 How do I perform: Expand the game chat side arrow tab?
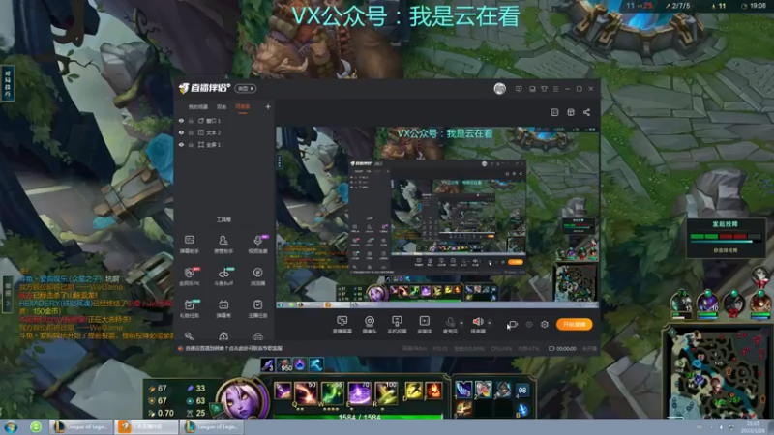pos(8,295)
